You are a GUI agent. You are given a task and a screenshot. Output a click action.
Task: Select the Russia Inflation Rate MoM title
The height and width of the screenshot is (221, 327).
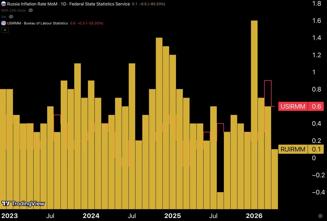[x=32, y=4]
